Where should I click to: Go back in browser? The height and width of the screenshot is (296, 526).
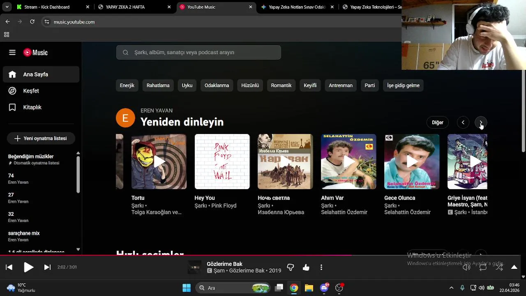tap(7, 22)
